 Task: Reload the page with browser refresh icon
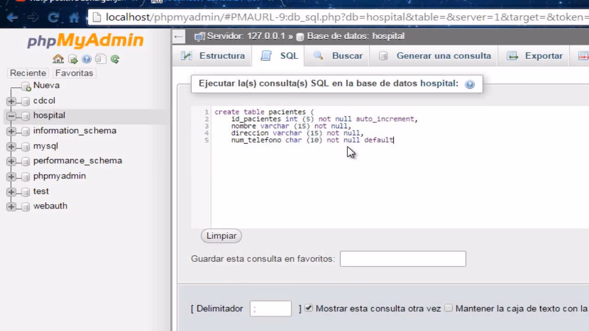click(53, 17)
